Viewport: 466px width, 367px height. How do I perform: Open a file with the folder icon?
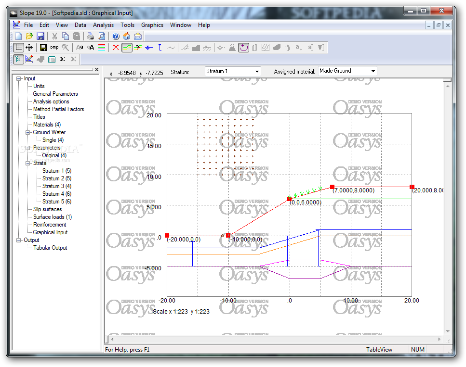pyautogui.click(x=29, y=36)
